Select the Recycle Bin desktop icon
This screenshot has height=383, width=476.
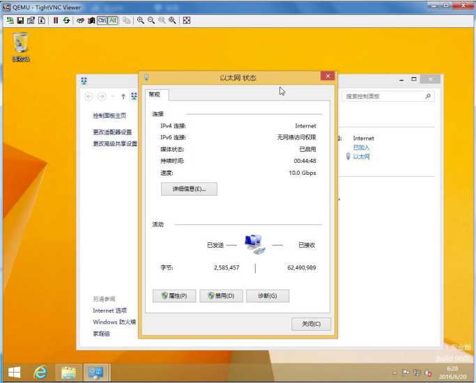[x=21, y=47]
